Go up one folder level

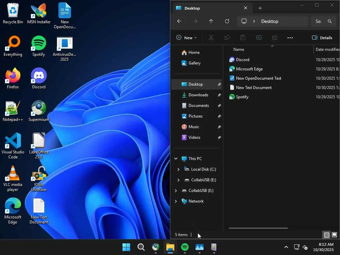211,21
